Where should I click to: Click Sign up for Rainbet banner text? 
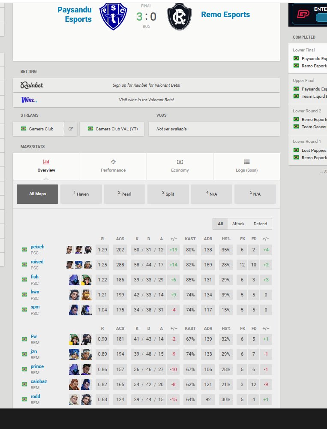pos(146,85)
